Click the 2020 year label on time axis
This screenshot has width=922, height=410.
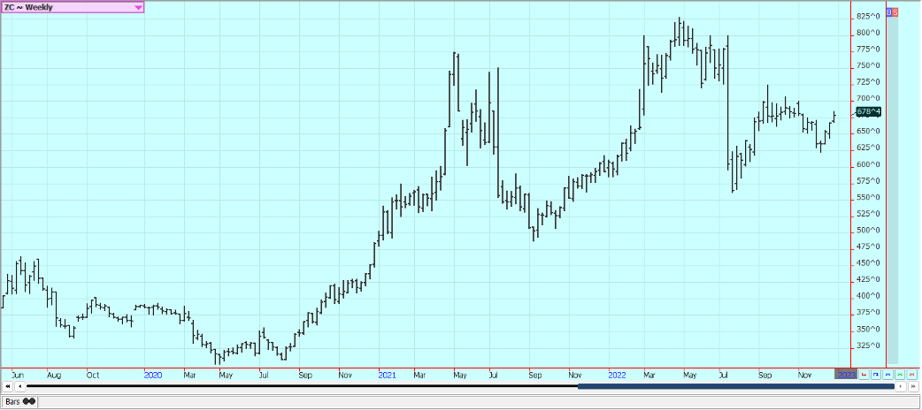pos(153,374)
